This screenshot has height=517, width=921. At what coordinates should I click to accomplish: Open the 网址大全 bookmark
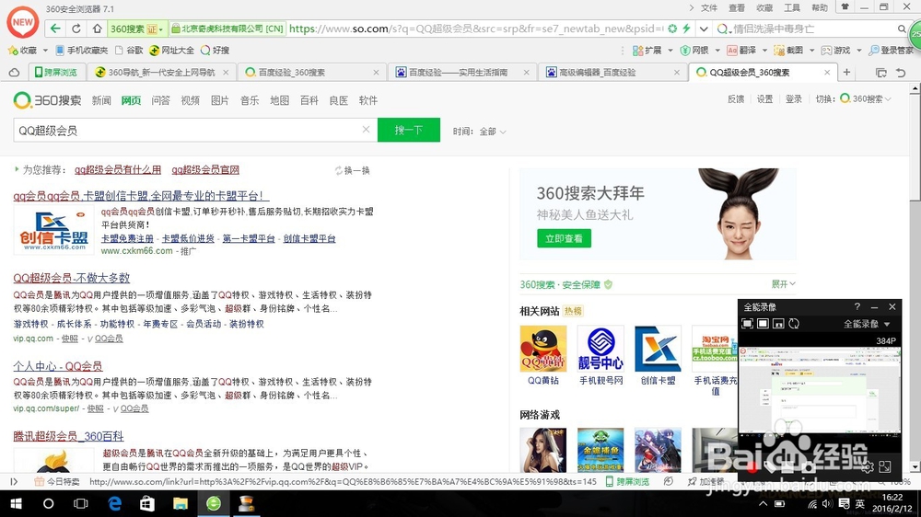coord(171,51)
